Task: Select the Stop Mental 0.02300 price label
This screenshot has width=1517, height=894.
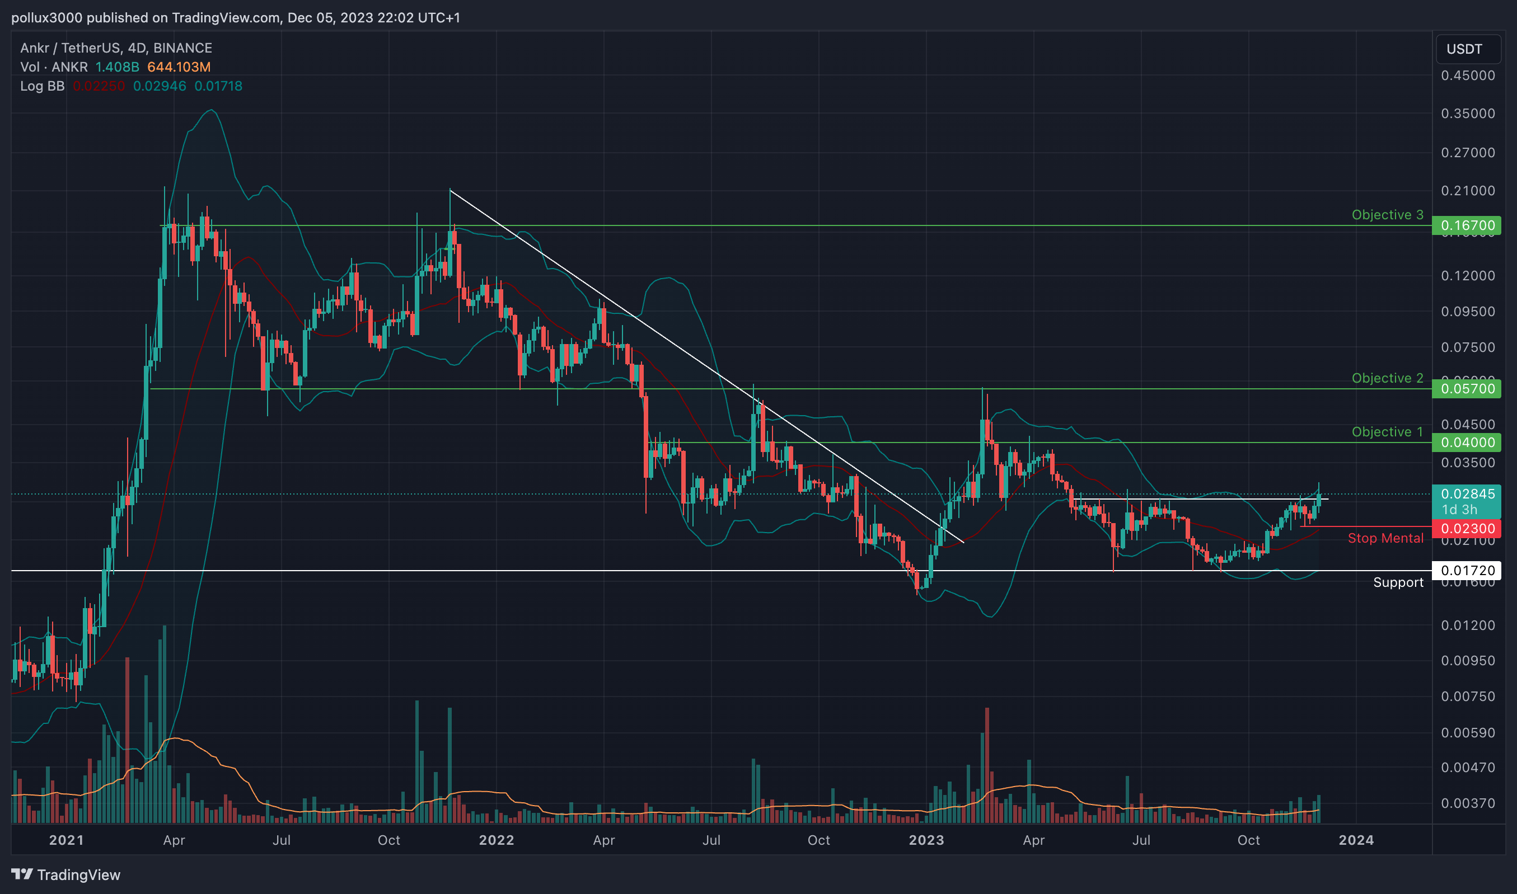Action: pos(1467,528)
